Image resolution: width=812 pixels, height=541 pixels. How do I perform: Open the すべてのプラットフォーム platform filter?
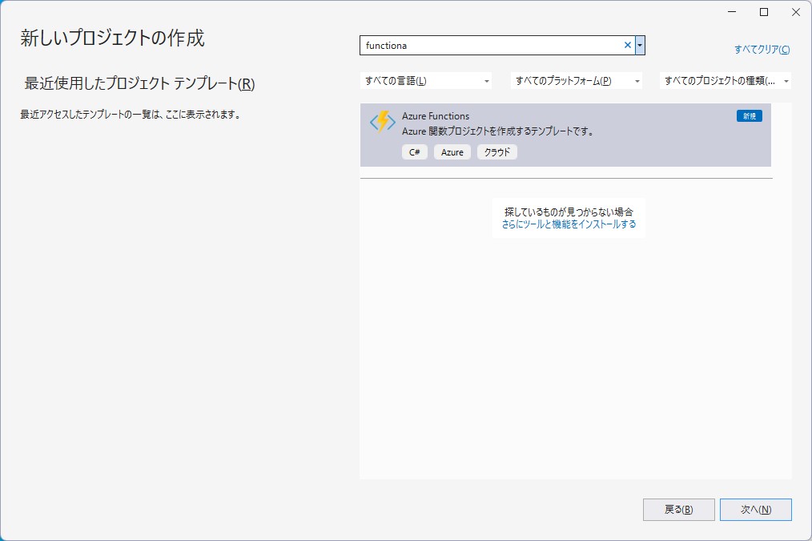pos(577,81)
